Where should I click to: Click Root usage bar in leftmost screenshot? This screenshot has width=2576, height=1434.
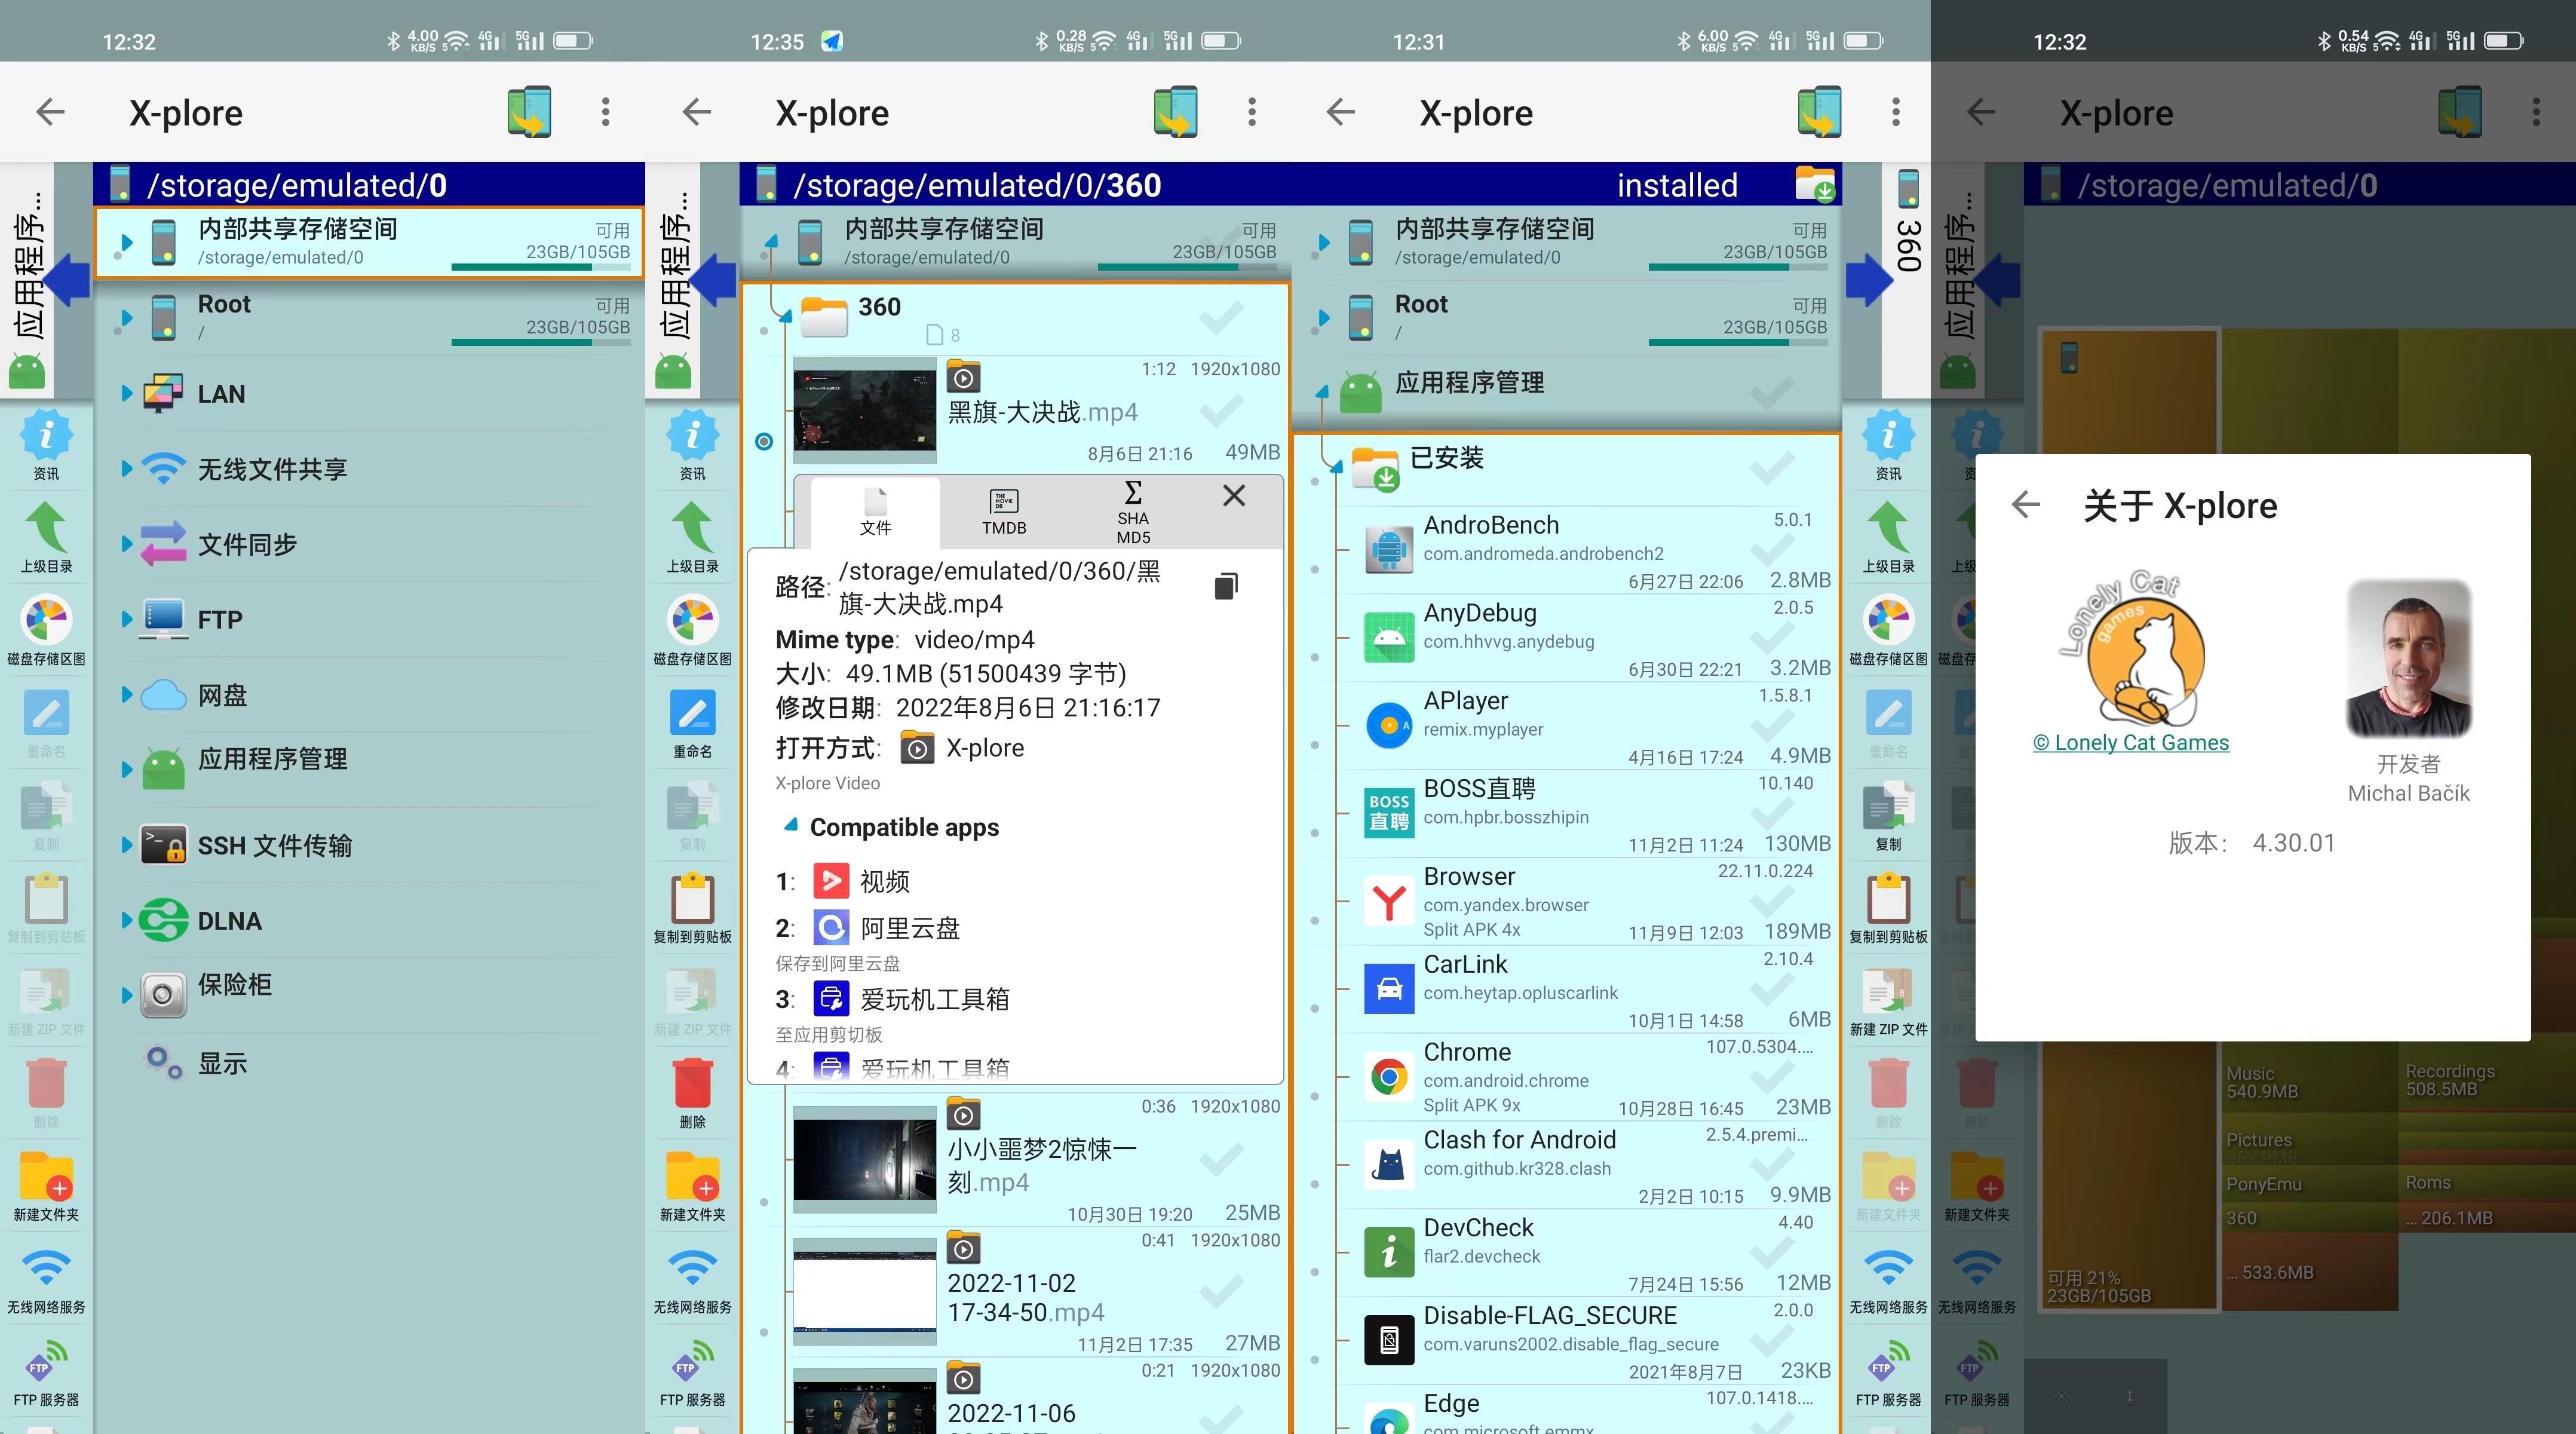pos(540,342)
